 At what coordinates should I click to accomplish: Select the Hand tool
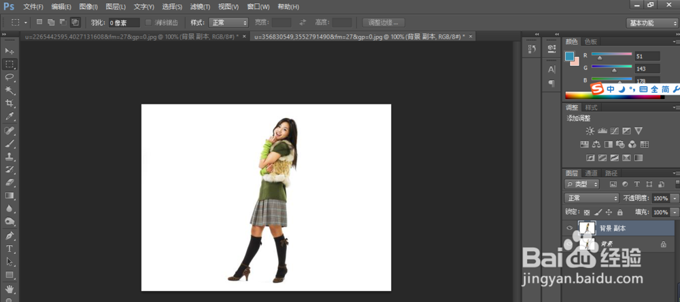click(10, 289)
